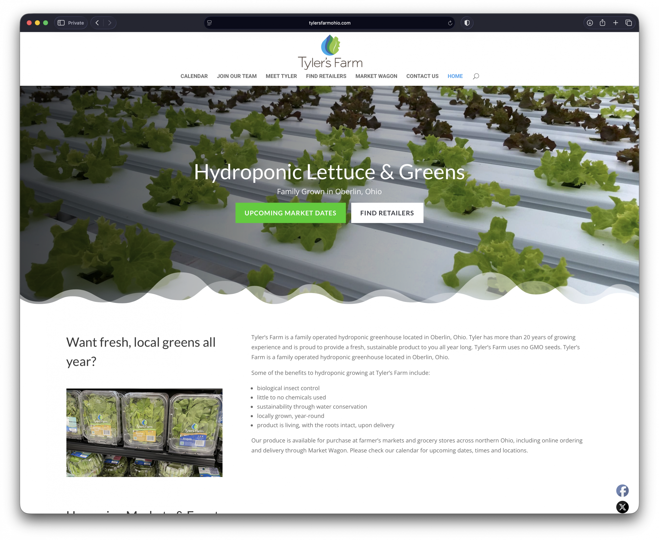Open the Calendar menu item
Screen dimensions: 659x540
coord(194,76)
